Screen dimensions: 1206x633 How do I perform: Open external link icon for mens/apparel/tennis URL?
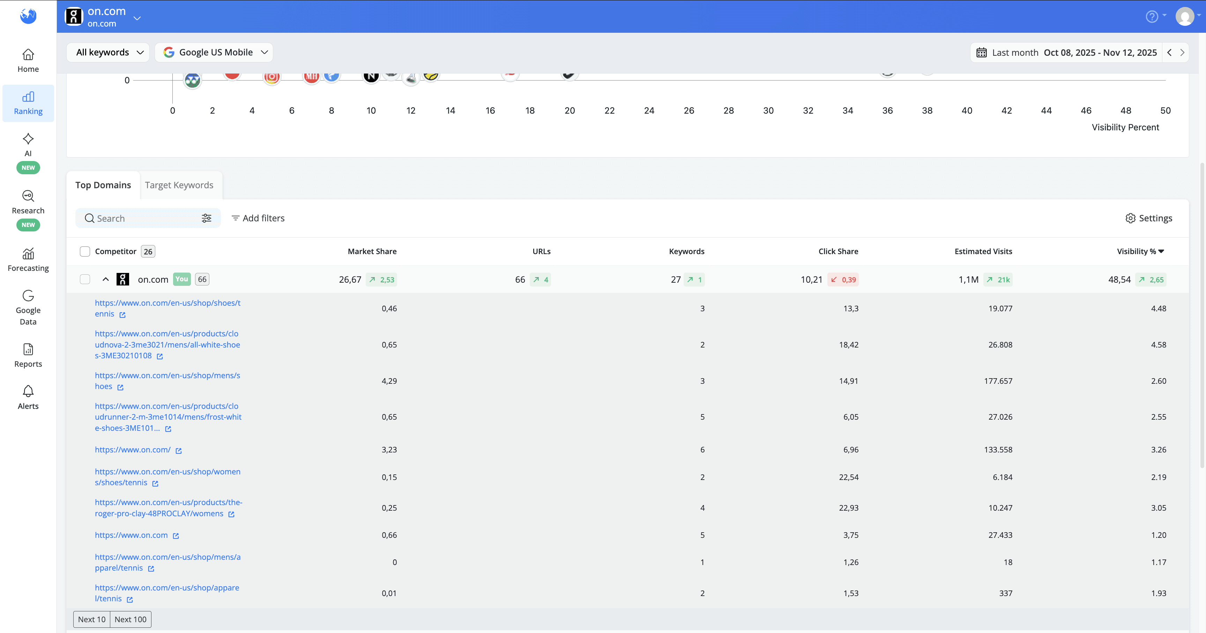tap(151, 569)
